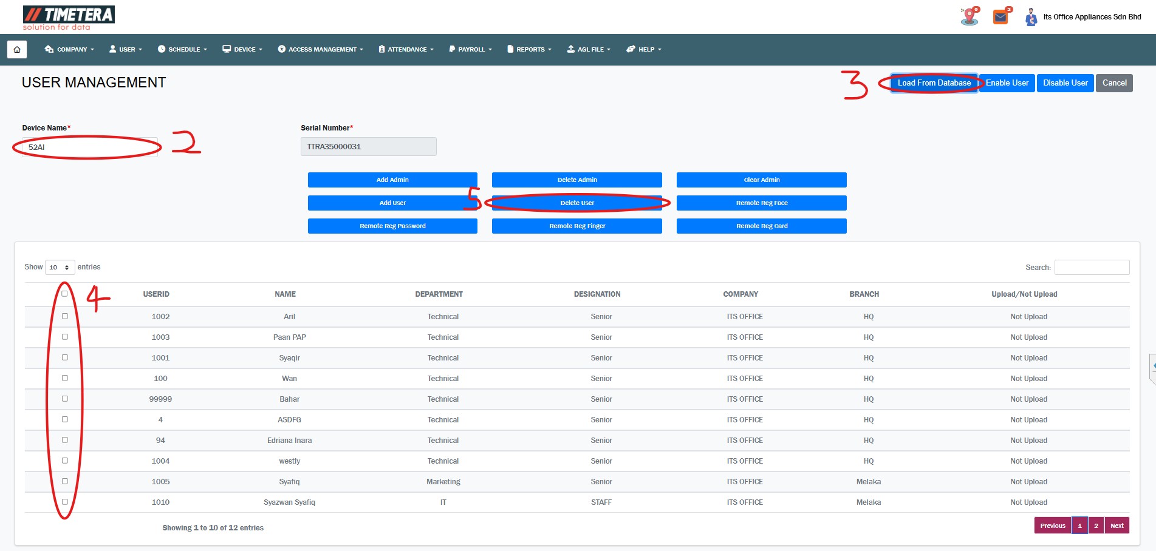Toggle the select-all header checkbox
1156x551 pixels.
[65, 294]
